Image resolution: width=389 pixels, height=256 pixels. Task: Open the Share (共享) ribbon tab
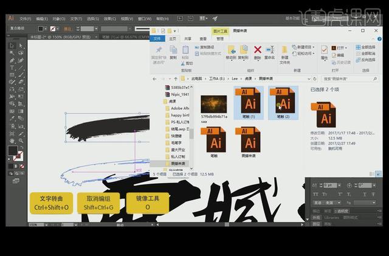188,38
